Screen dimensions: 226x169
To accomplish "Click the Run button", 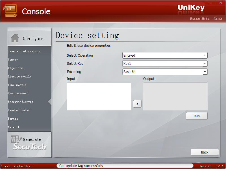I will tap(197, 116).
